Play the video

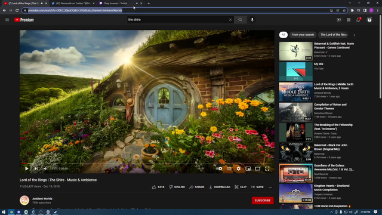coord(26,168)
